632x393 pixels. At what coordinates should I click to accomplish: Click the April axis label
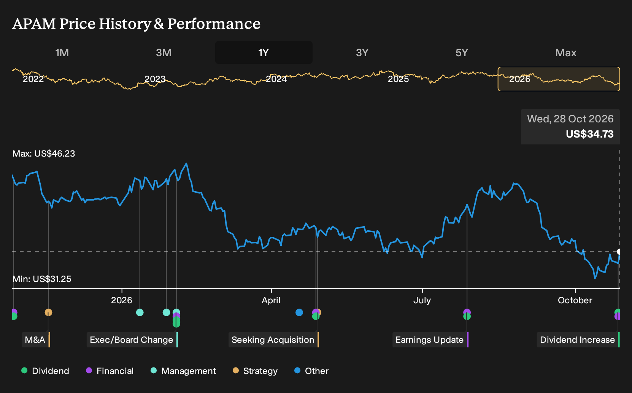click(271, 300)
